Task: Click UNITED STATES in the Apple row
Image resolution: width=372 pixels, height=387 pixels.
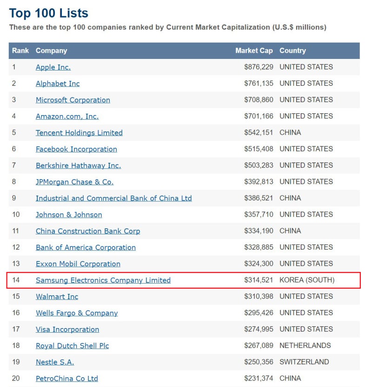Action: (306, 67)
